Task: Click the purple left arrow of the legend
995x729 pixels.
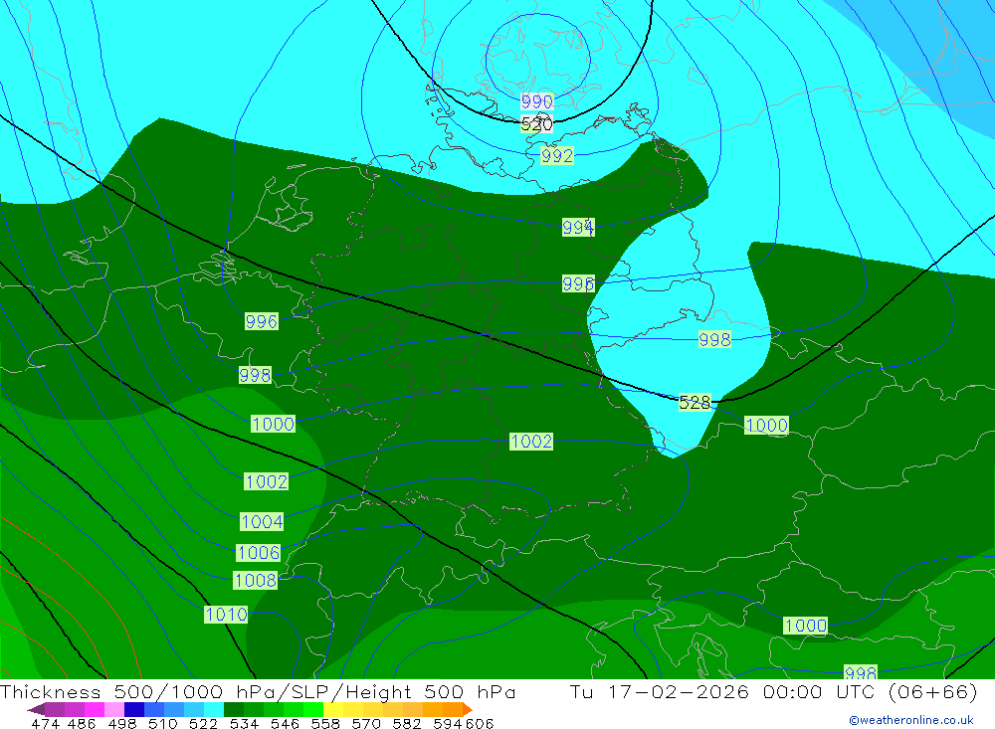Action: pos(36,709)
